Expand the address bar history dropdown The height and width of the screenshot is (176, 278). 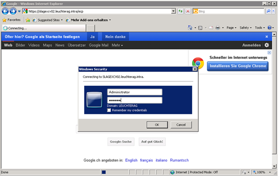pyautogui.click(x=173, y=11)
